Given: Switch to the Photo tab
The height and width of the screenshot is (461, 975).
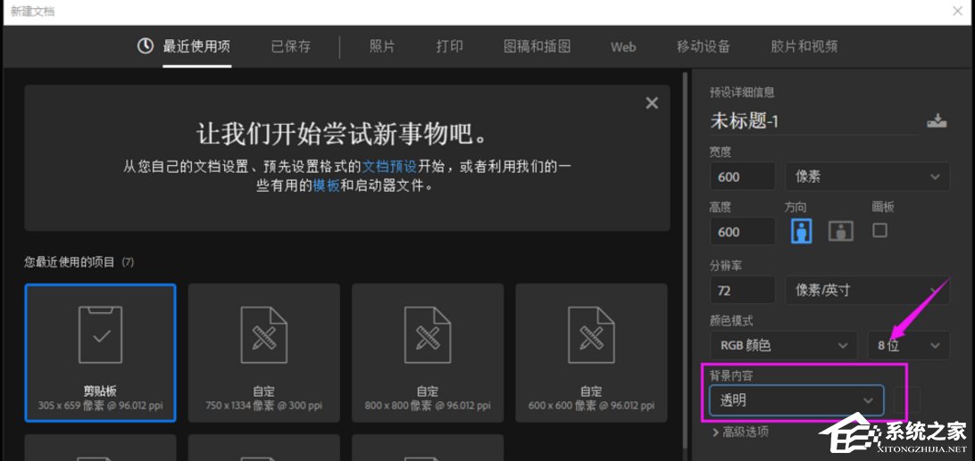Looking at the screenshot, I should click(382, 46).
